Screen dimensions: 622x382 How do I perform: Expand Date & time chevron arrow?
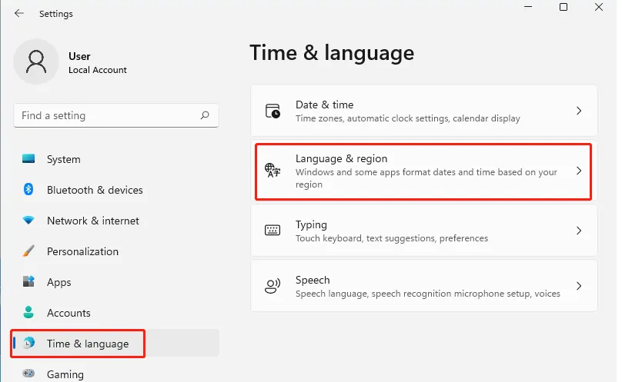click(579, 111)
